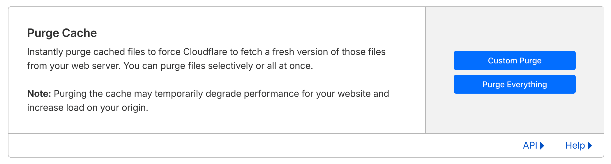This screenshot has height=164, width=611.
Task: Expand the arrow icon beside Help
Action: point(590,145)
